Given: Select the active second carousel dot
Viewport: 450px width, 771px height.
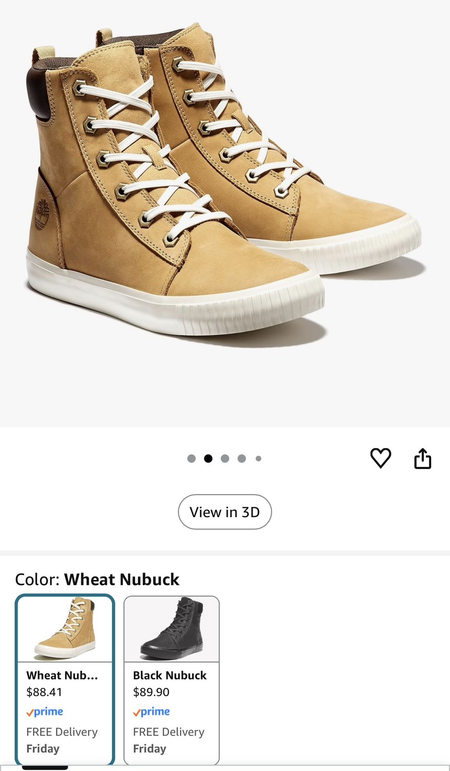Looking at the screenshot, I should point(208,459).
